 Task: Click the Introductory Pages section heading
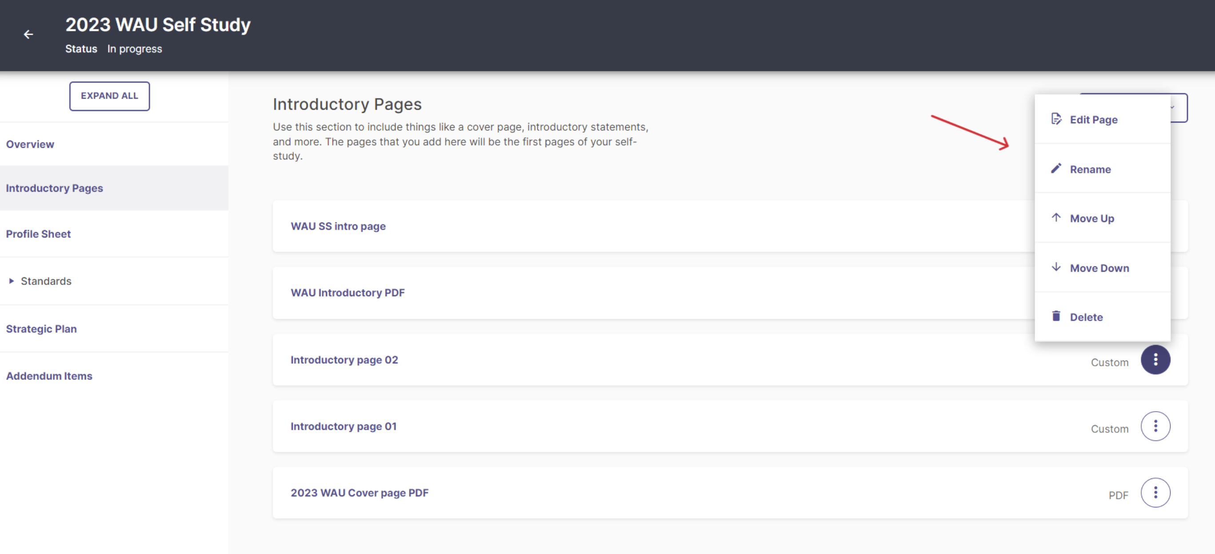(347, 104)
